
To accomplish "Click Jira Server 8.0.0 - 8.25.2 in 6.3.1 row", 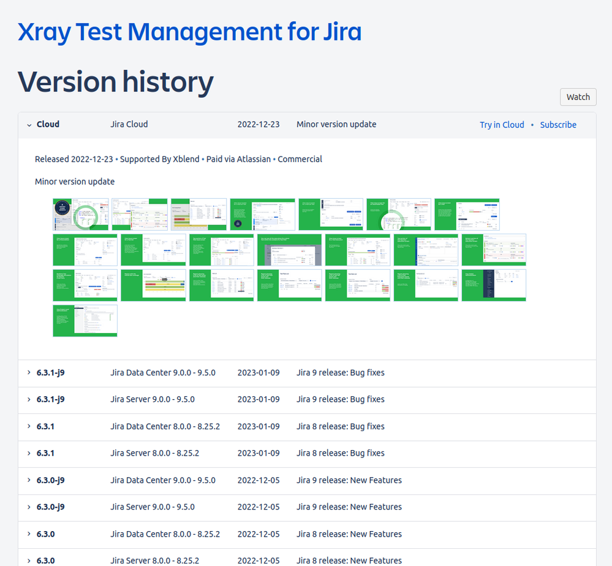I will [x=154, y=453].
